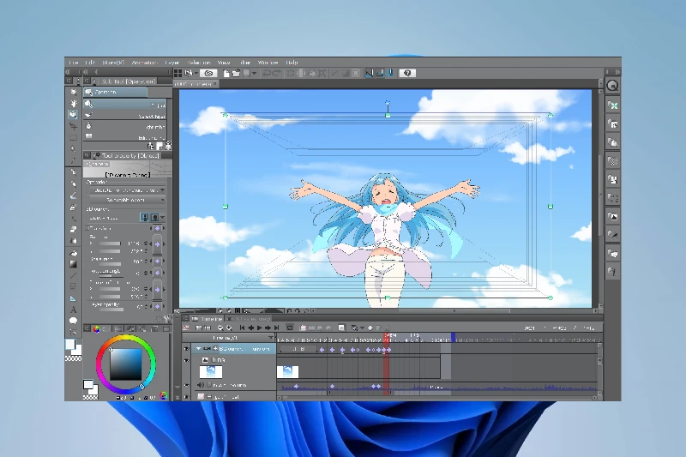The image size is (686, 457).
Task: Expand the top timeline folder layer triangle
Action: point(199,349)
